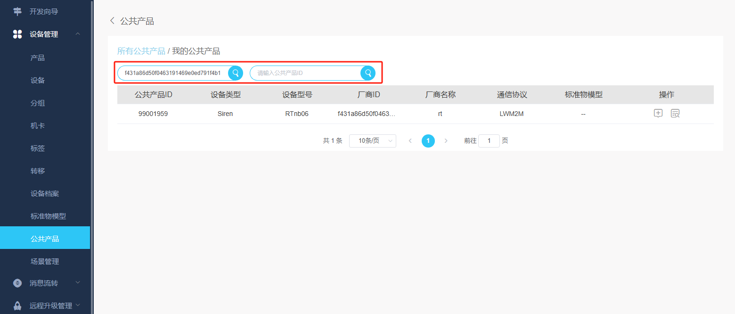This screenshot has height=314, width=735.
Task: Open 产品 in the sidebar menu
Action: pos(38,58)
